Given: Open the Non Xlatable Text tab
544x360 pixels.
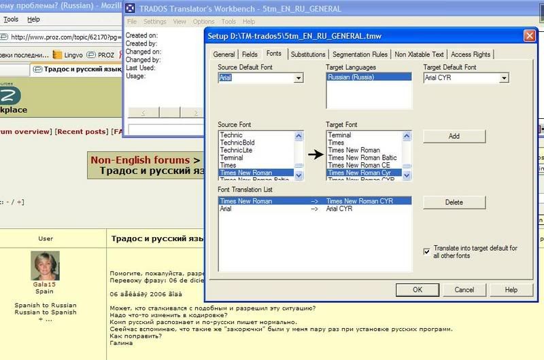Looking at the screenshot, I should tap(419, 54).
